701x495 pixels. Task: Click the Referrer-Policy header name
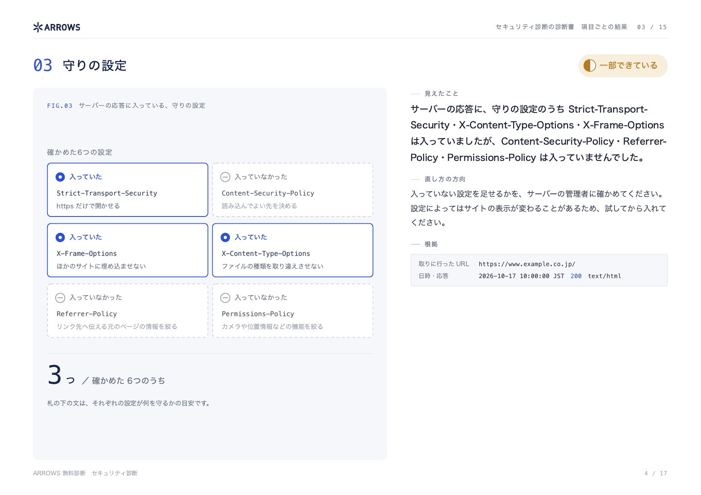87,314
